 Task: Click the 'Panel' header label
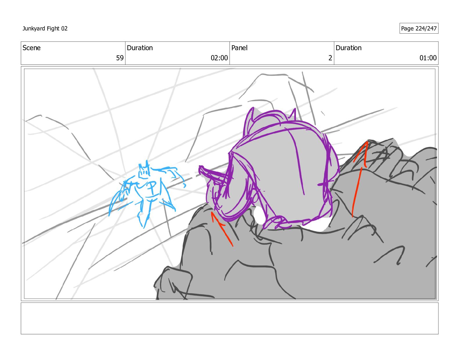239,48
